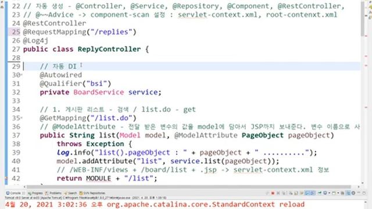Minimize the Console panel
This screenshot has width=372, height=209.
[x=359, y=193]
